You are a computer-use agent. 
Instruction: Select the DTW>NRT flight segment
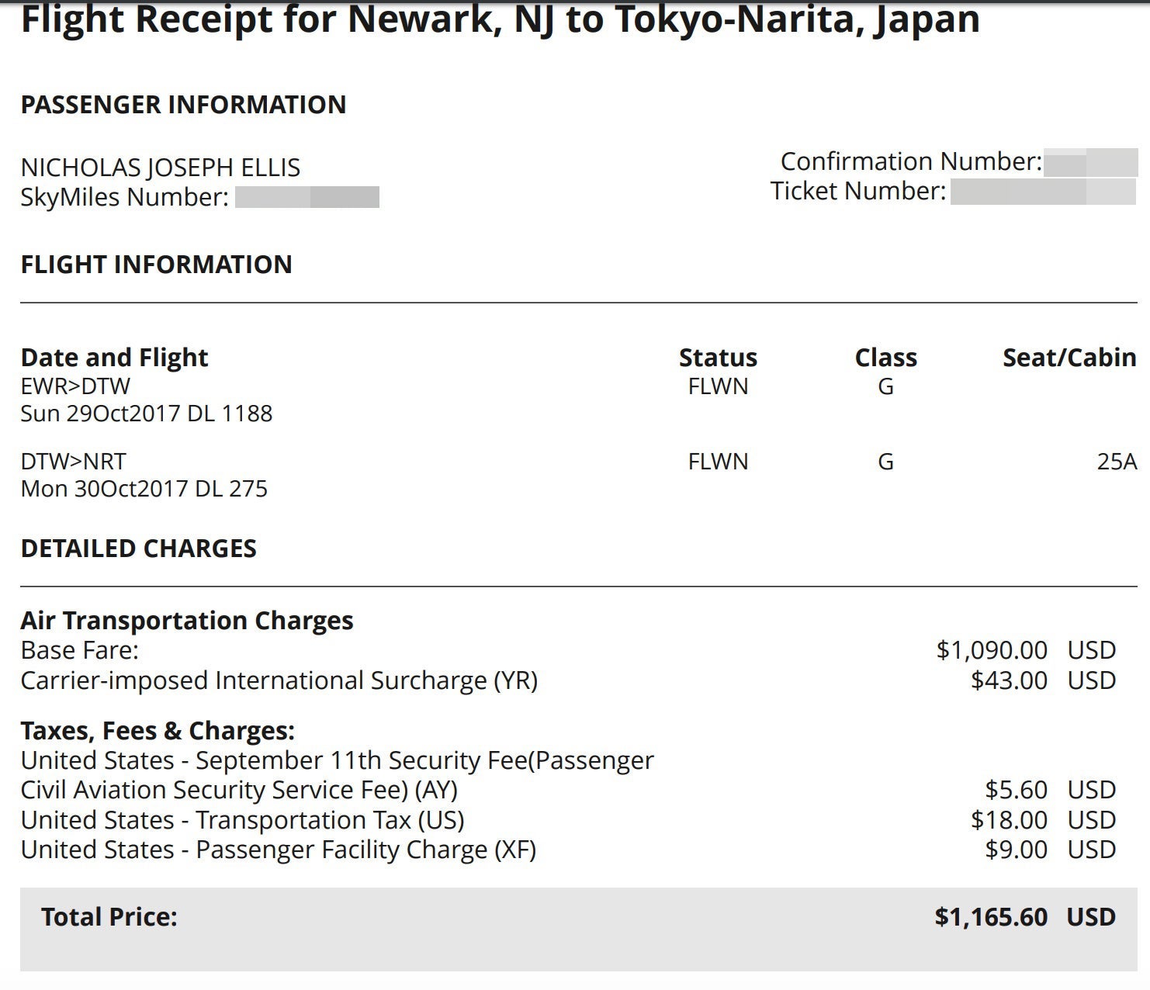pyautogui.click(x=73, y=462)
